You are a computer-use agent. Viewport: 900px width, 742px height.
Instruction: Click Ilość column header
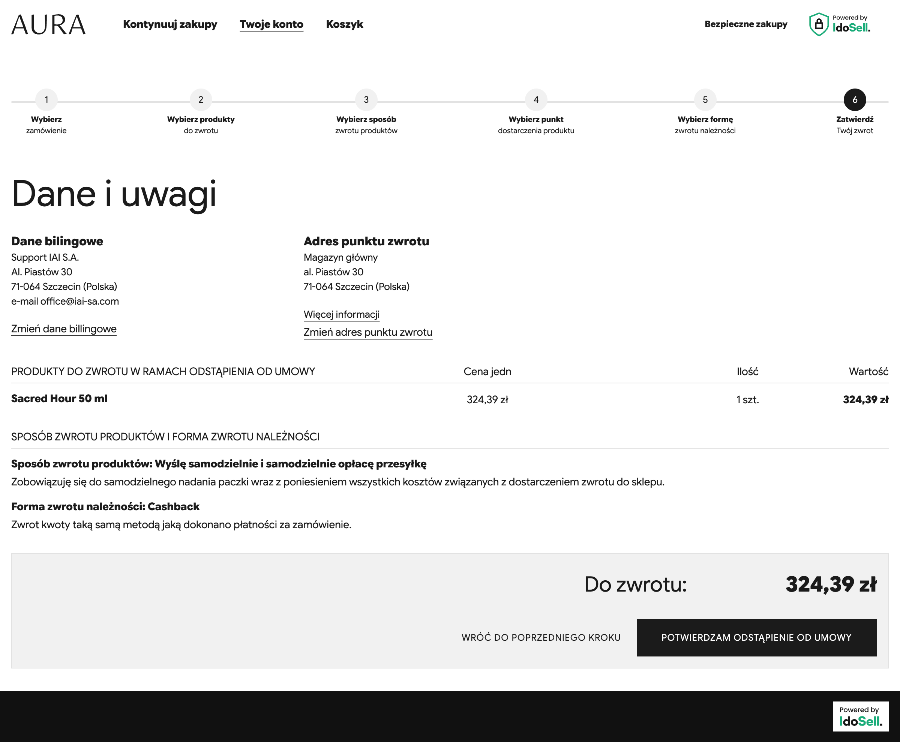click(747, 371)
